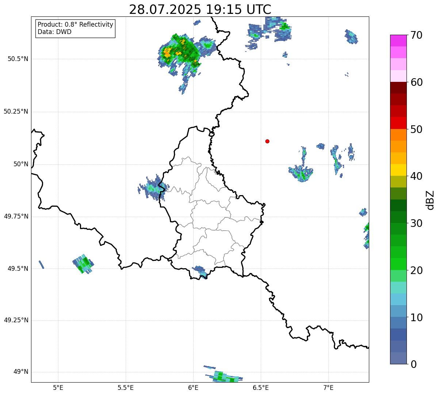439x395 pixels.
Task: Pick the magenta swatch at top of colorbar
Action: 398,41
